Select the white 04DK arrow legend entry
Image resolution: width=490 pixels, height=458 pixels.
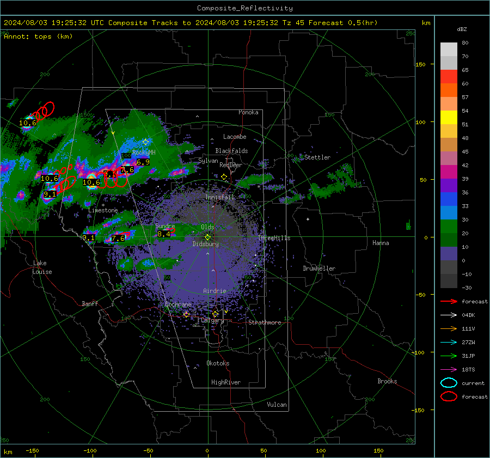449,315
